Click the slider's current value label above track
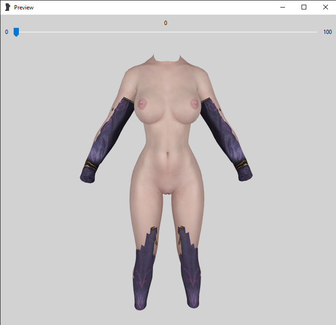 [x=166, y=23]
